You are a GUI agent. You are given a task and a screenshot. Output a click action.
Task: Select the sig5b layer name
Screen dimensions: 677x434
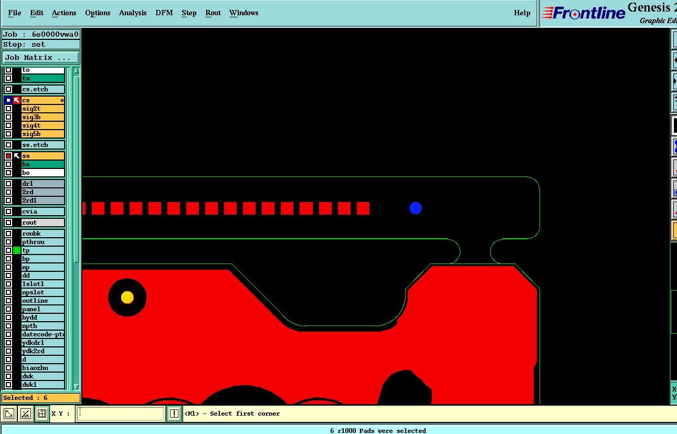43,134
